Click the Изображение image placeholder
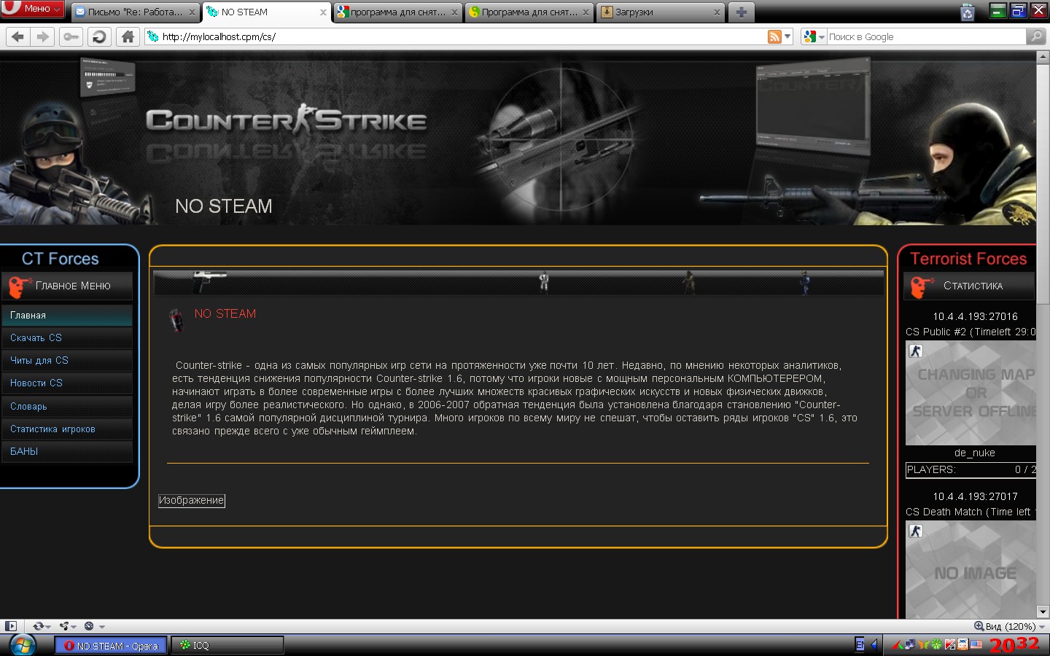The height and width of the screenshot is (656, 1050). pyautogui.click(x=192, y=501)
